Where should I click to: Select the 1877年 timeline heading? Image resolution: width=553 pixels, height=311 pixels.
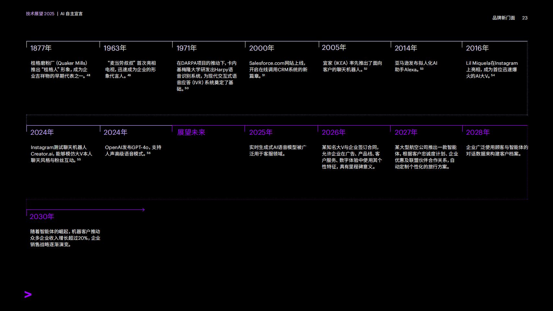[41, 48]
